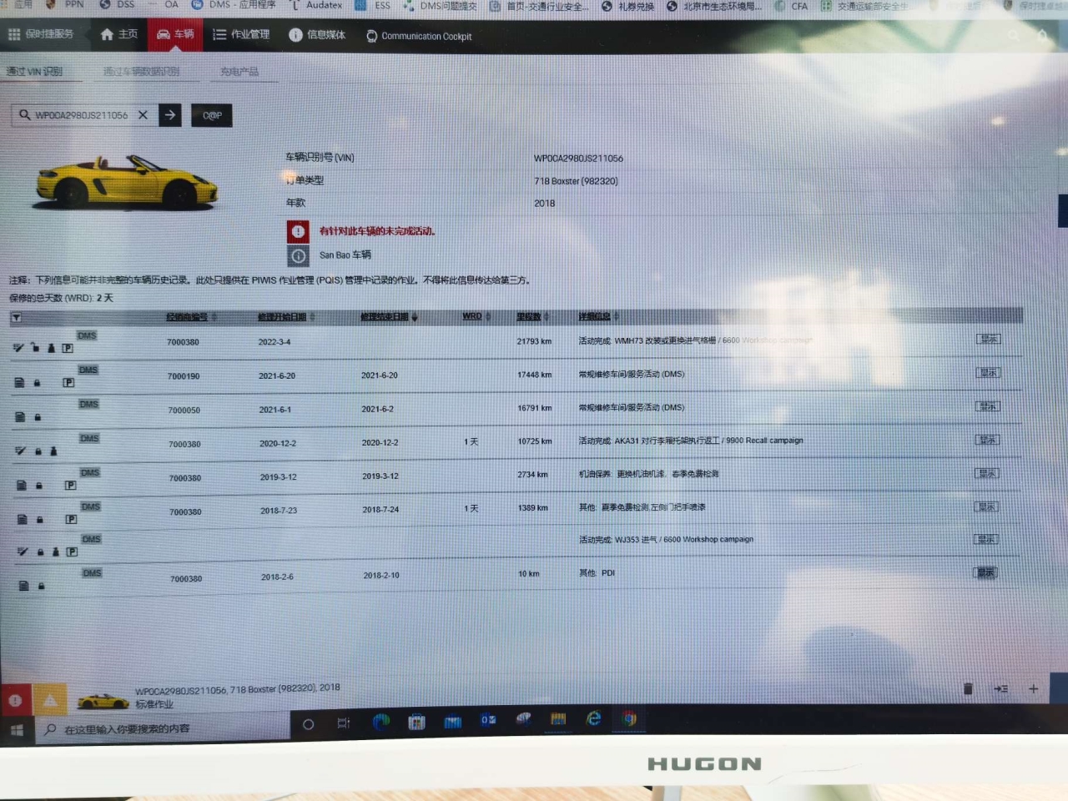1068x801 pixels.
Task: Click yellow warning triangle in bottom bar
Action: pos(50,701)
